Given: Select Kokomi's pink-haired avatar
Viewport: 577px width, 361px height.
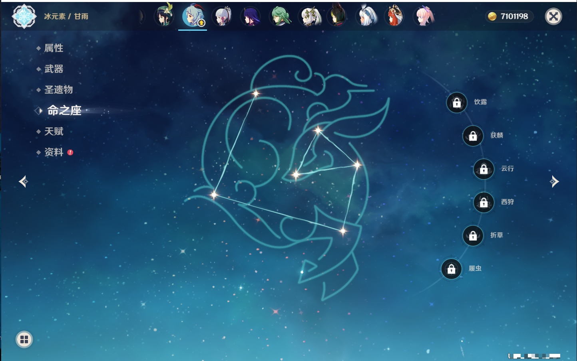Looking at the screenshot, I should pyautogui.click(x=424, y=16).
